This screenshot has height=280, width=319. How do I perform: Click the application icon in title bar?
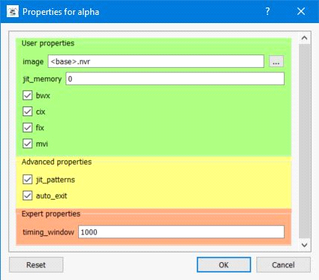pos(13,11)
